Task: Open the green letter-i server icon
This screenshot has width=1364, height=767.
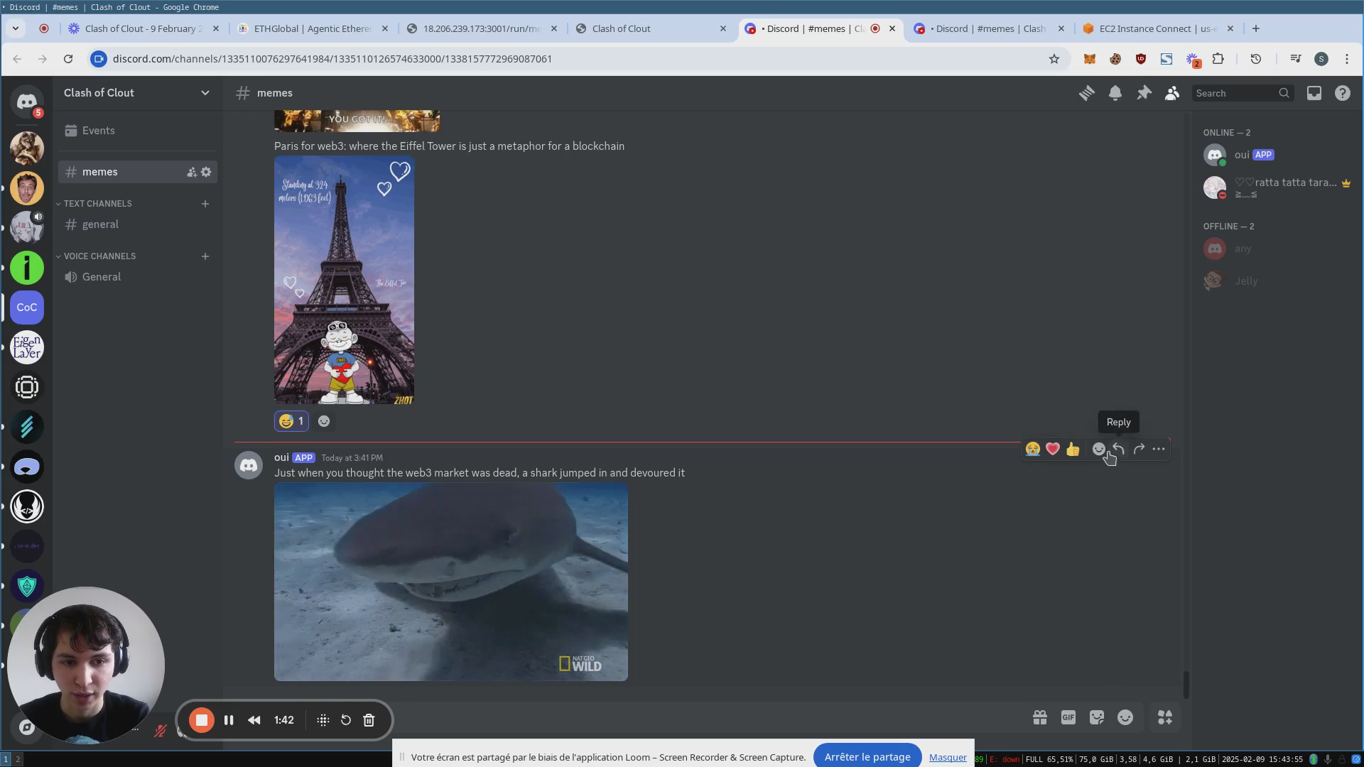Action: point(27,268)
